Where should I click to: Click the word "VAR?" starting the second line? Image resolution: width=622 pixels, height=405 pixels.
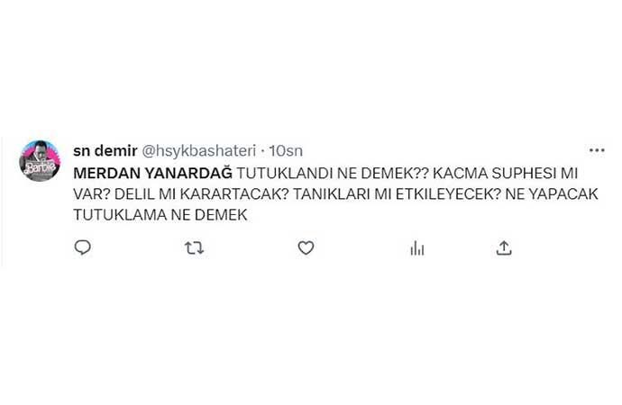tap(88, 193)
